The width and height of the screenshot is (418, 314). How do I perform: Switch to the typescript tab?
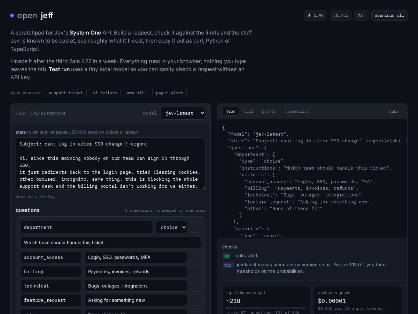(297, 111)
